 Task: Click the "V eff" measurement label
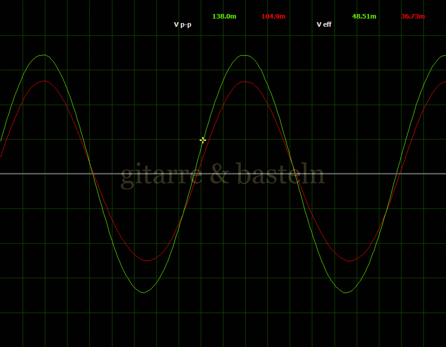pyautogui.click(x=324, y=24)
